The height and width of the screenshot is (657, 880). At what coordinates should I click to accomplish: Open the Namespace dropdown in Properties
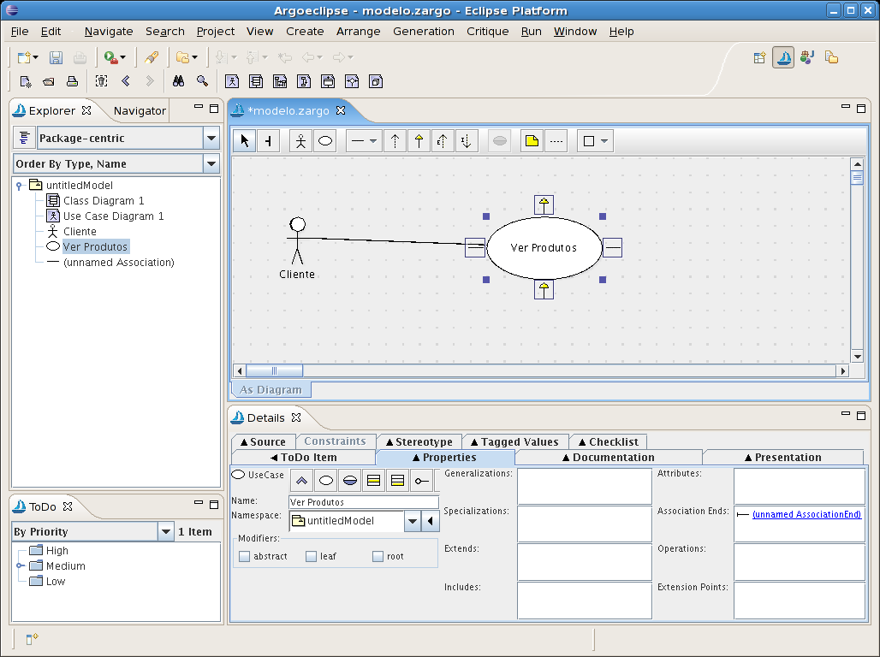coord(413,520)
